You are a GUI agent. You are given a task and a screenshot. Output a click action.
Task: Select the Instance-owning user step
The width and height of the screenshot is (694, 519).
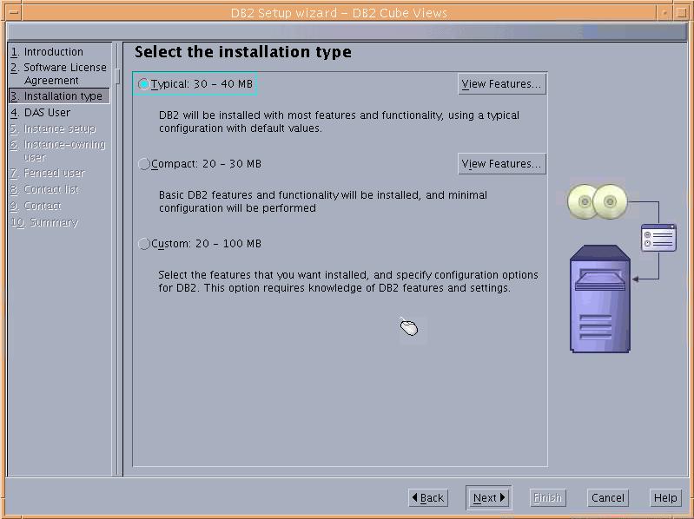coord(58,150)
